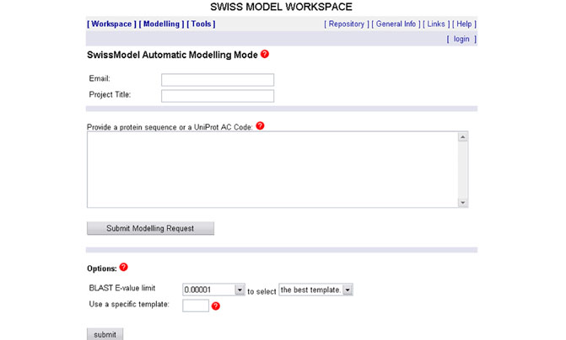Click help icon beside specific template field
The height and width of the screenshot is (340, 566).
point(215,305)
